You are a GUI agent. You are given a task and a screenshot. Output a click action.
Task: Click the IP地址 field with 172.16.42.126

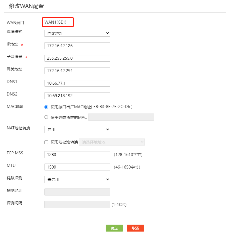click(x=77, y=46)
